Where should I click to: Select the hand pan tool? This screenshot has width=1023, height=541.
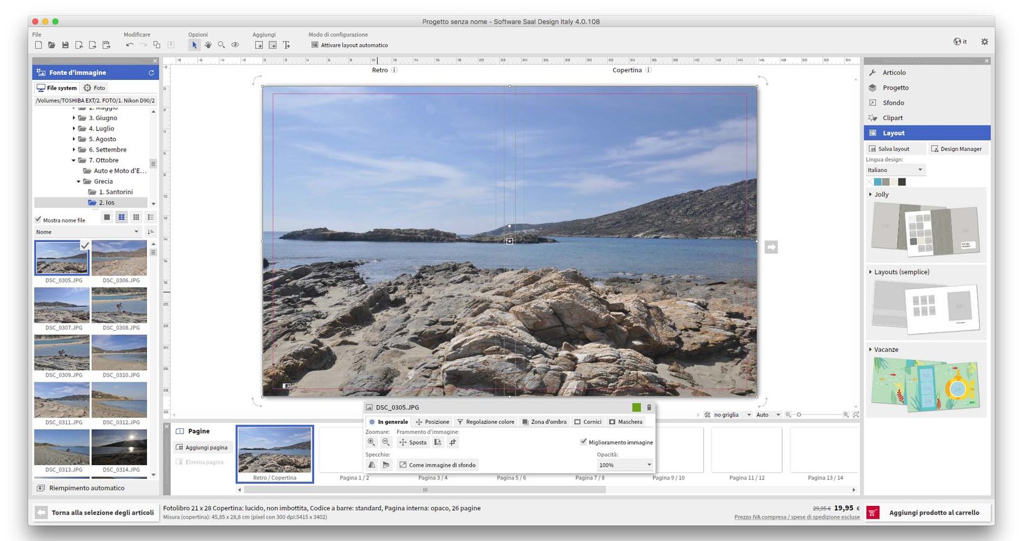pos(208,45)
